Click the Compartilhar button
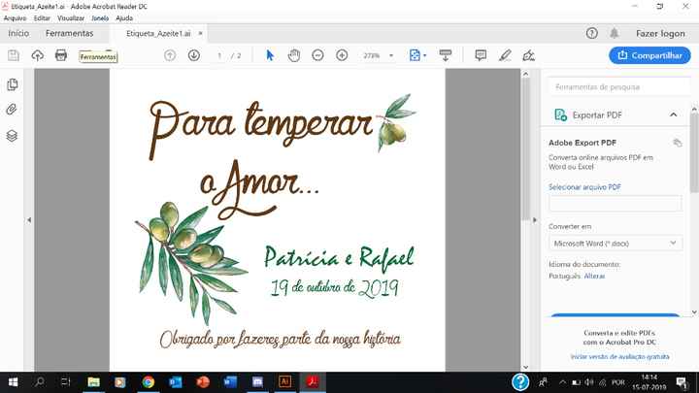This screenshot has width=699, height=393. (649, 55)
